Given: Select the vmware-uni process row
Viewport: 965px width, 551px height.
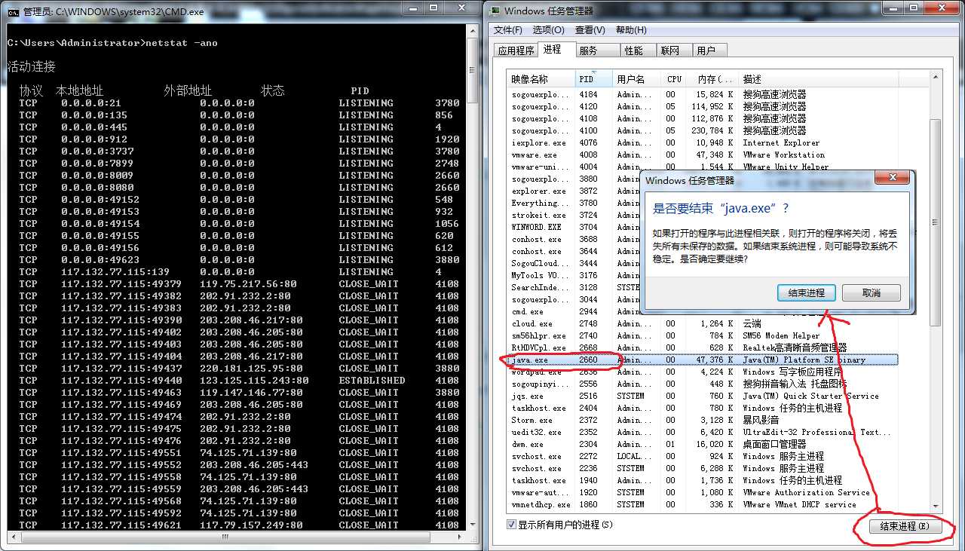Looking at the screenshot, I should (703, 167).
